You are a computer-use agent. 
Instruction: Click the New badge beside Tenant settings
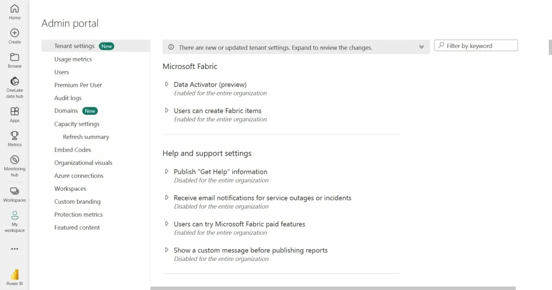pyautogui.click(x=106, y=46)
